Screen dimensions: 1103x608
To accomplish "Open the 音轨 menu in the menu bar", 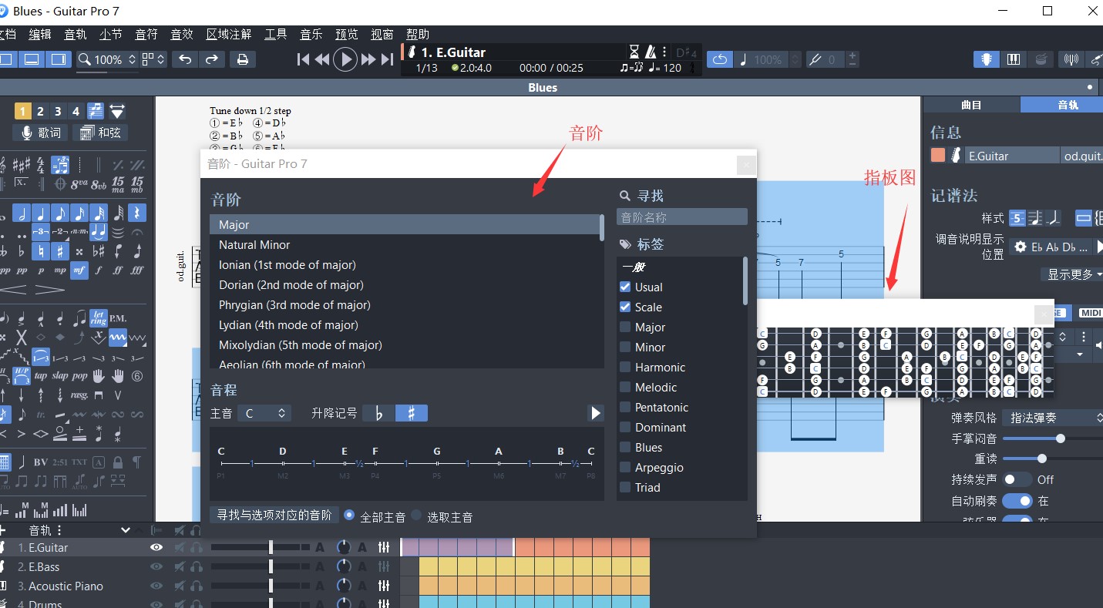I will tap(76, 34).
